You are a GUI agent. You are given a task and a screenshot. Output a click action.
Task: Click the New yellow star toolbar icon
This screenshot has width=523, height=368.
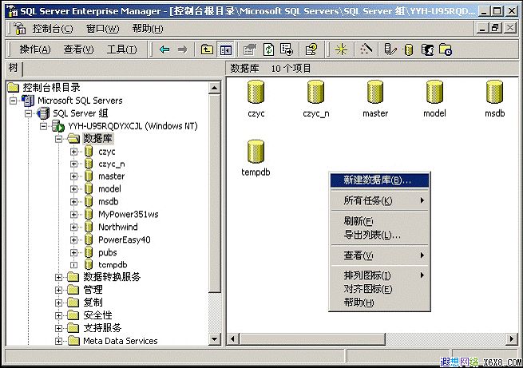(x=341, y=49)
